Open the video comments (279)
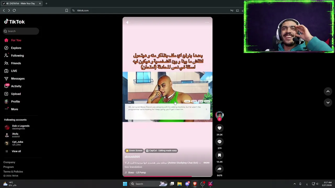This screenshot has height=188, width=335. (219, 142)
